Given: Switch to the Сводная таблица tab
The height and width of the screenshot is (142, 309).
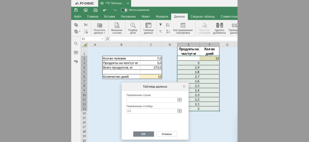Looking at the screenshot, I should pos(202,17).
